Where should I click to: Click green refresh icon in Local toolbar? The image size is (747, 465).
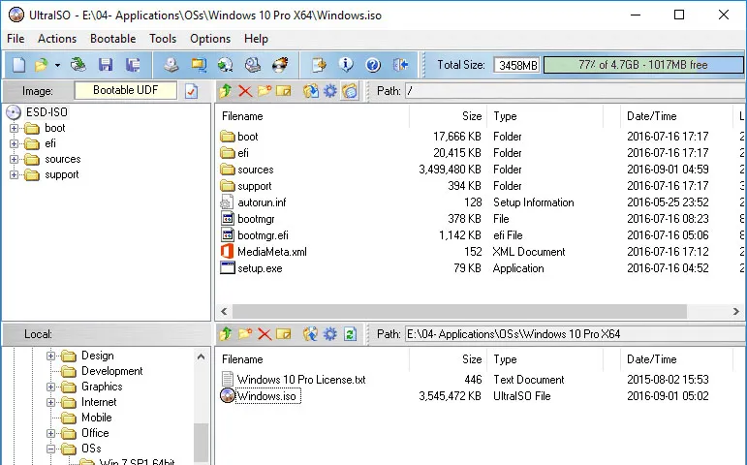(350, 334)
